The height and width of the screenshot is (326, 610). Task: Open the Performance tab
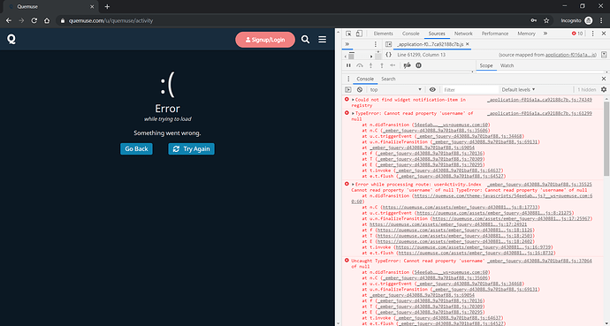pyautogui.click(x=495, y=34)
